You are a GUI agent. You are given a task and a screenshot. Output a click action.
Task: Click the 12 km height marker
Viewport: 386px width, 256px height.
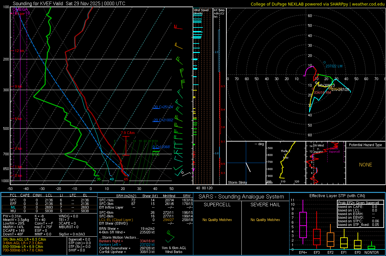20,51
